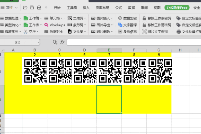This screenshot has height=134, width=201.
Task: Switch to the 开始 tab
Action: click(57, 8)
